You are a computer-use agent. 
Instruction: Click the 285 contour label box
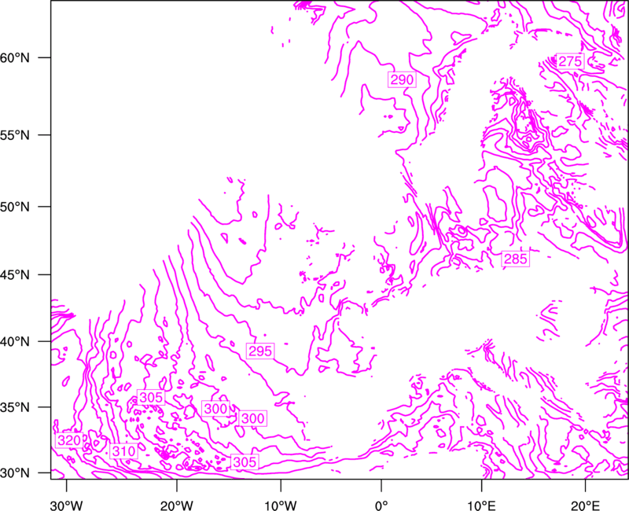coord(516,259)
